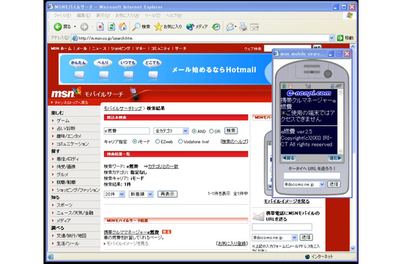The image size is (402, 264).
Task: Open the ツール menu
Action: pyautogui.click(x=152, y=15)
